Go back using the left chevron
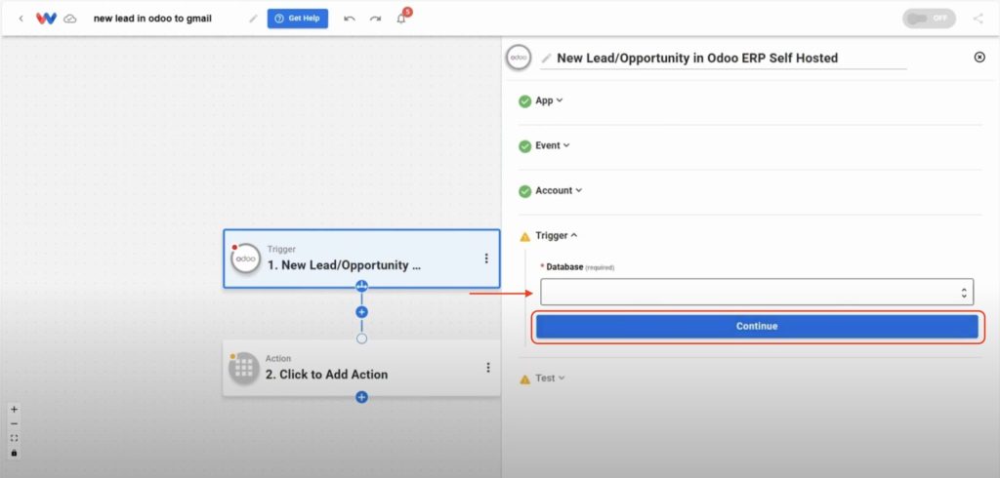The width and height of the screenshot is (1000, 478). (x=21, y=19)
